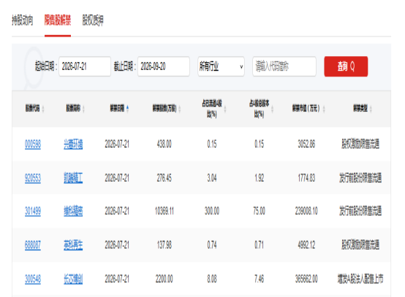Image resolution: width=405 pixels, height=297 pixels.
Task: Switch to the 持股动向 tab
Action: tap(23, 20)
